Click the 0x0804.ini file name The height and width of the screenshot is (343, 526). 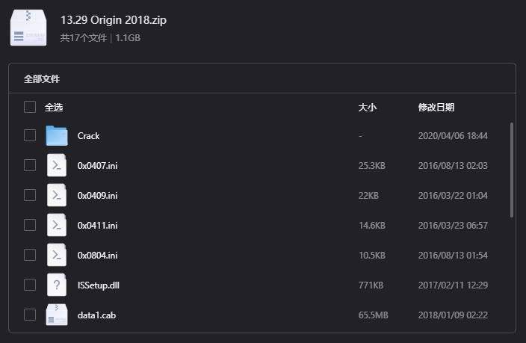coord(98,255)
